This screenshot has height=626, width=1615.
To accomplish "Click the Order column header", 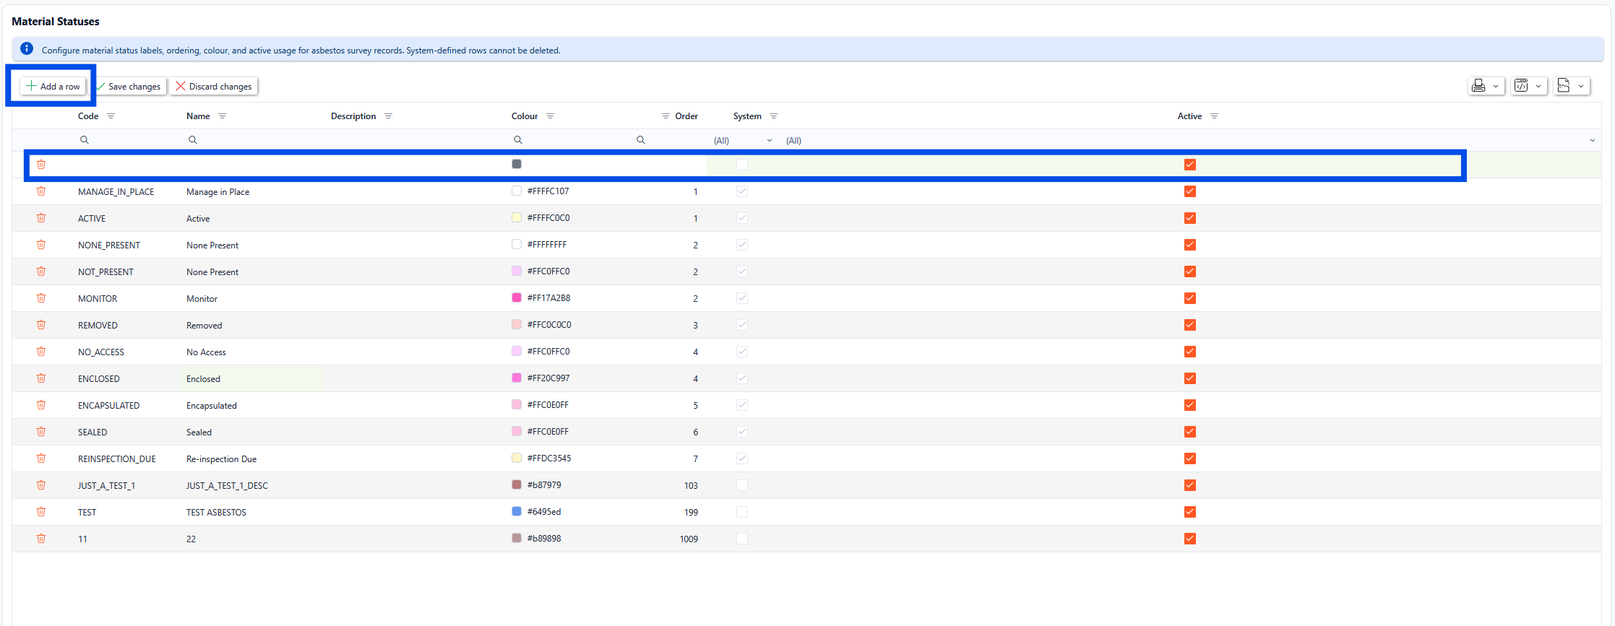I will coord(686,116).
